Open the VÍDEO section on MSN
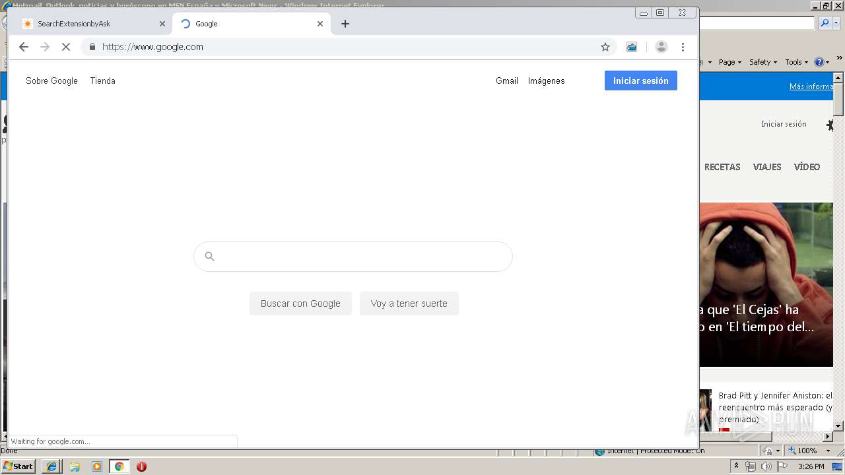 coord(807,167)
